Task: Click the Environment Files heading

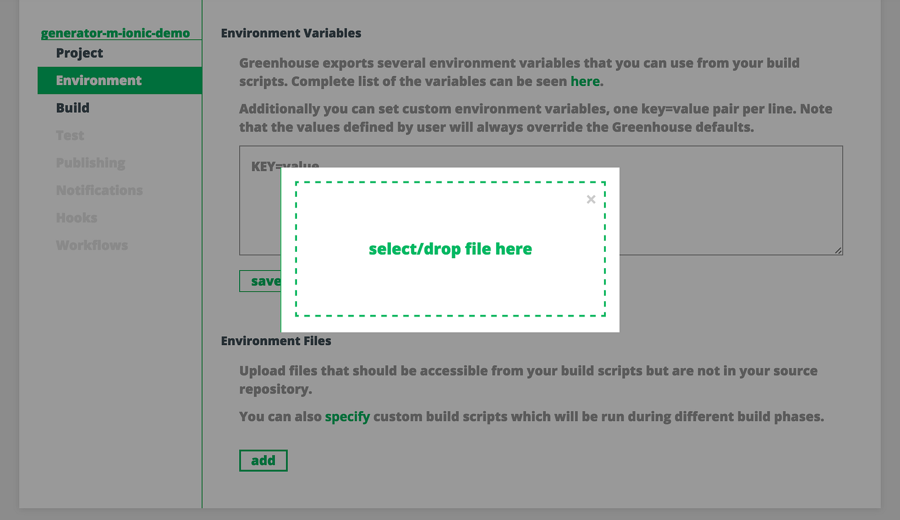Action: 276,341
